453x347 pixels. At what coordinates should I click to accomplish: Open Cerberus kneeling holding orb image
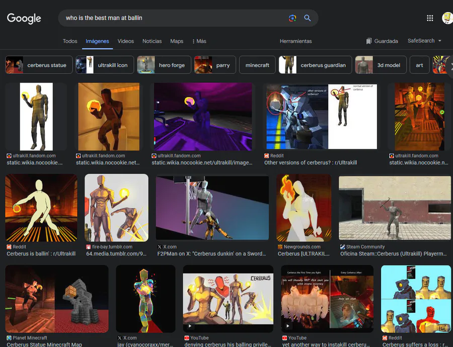click(x=109, y=117)
